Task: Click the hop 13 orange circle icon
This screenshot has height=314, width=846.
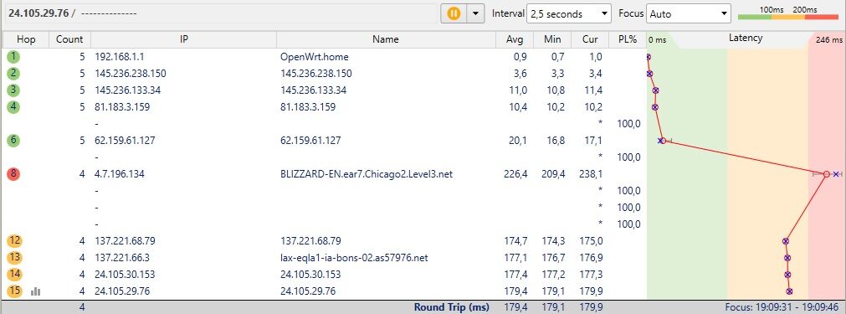Action: [13, 258]
